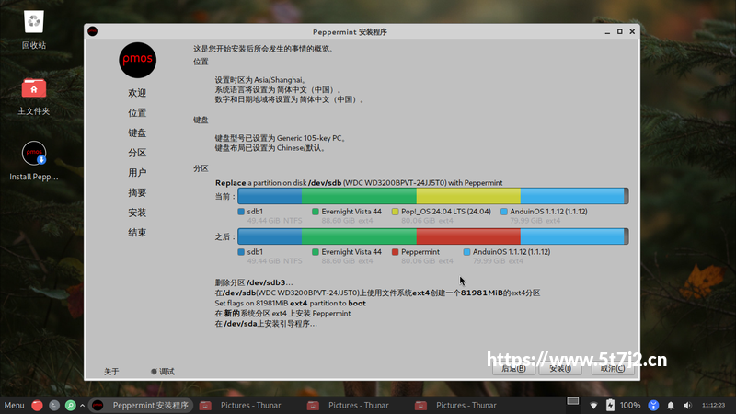The height and width of the screenshot is (414, 736).
Task: Open the Menu button in taskbar
Action: [14, 405]
